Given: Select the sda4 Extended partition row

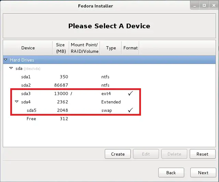Looking at the screenshot, I should [x=109, y=102].
